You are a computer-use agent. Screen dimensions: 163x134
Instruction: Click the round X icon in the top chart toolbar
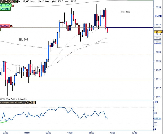coord(10,1)
